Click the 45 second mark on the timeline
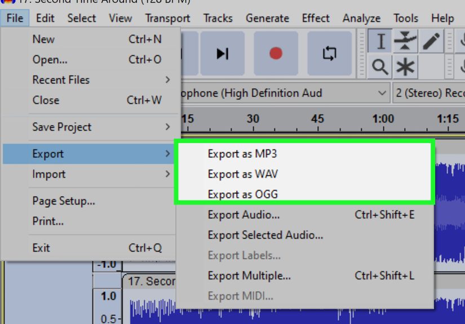Screen dimensions: 465x324 tap(318, 119)
